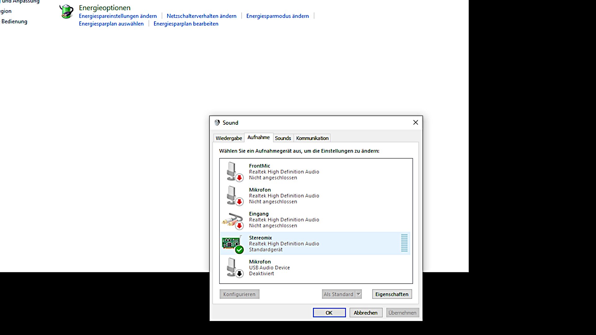Click the Sound dialog title bar speaker icon
596x335 pixels.
point(217,123)
